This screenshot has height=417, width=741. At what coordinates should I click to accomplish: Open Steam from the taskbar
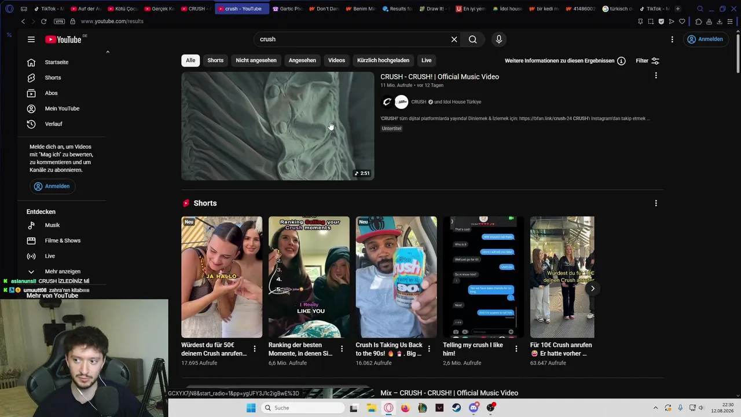[457, 408]
